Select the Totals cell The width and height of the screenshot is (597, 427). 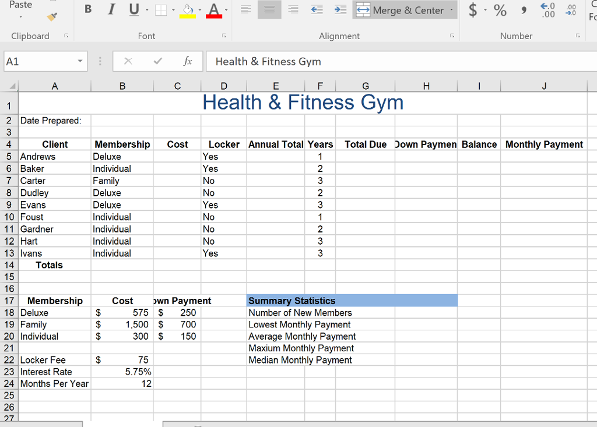(x=55, y=265)
